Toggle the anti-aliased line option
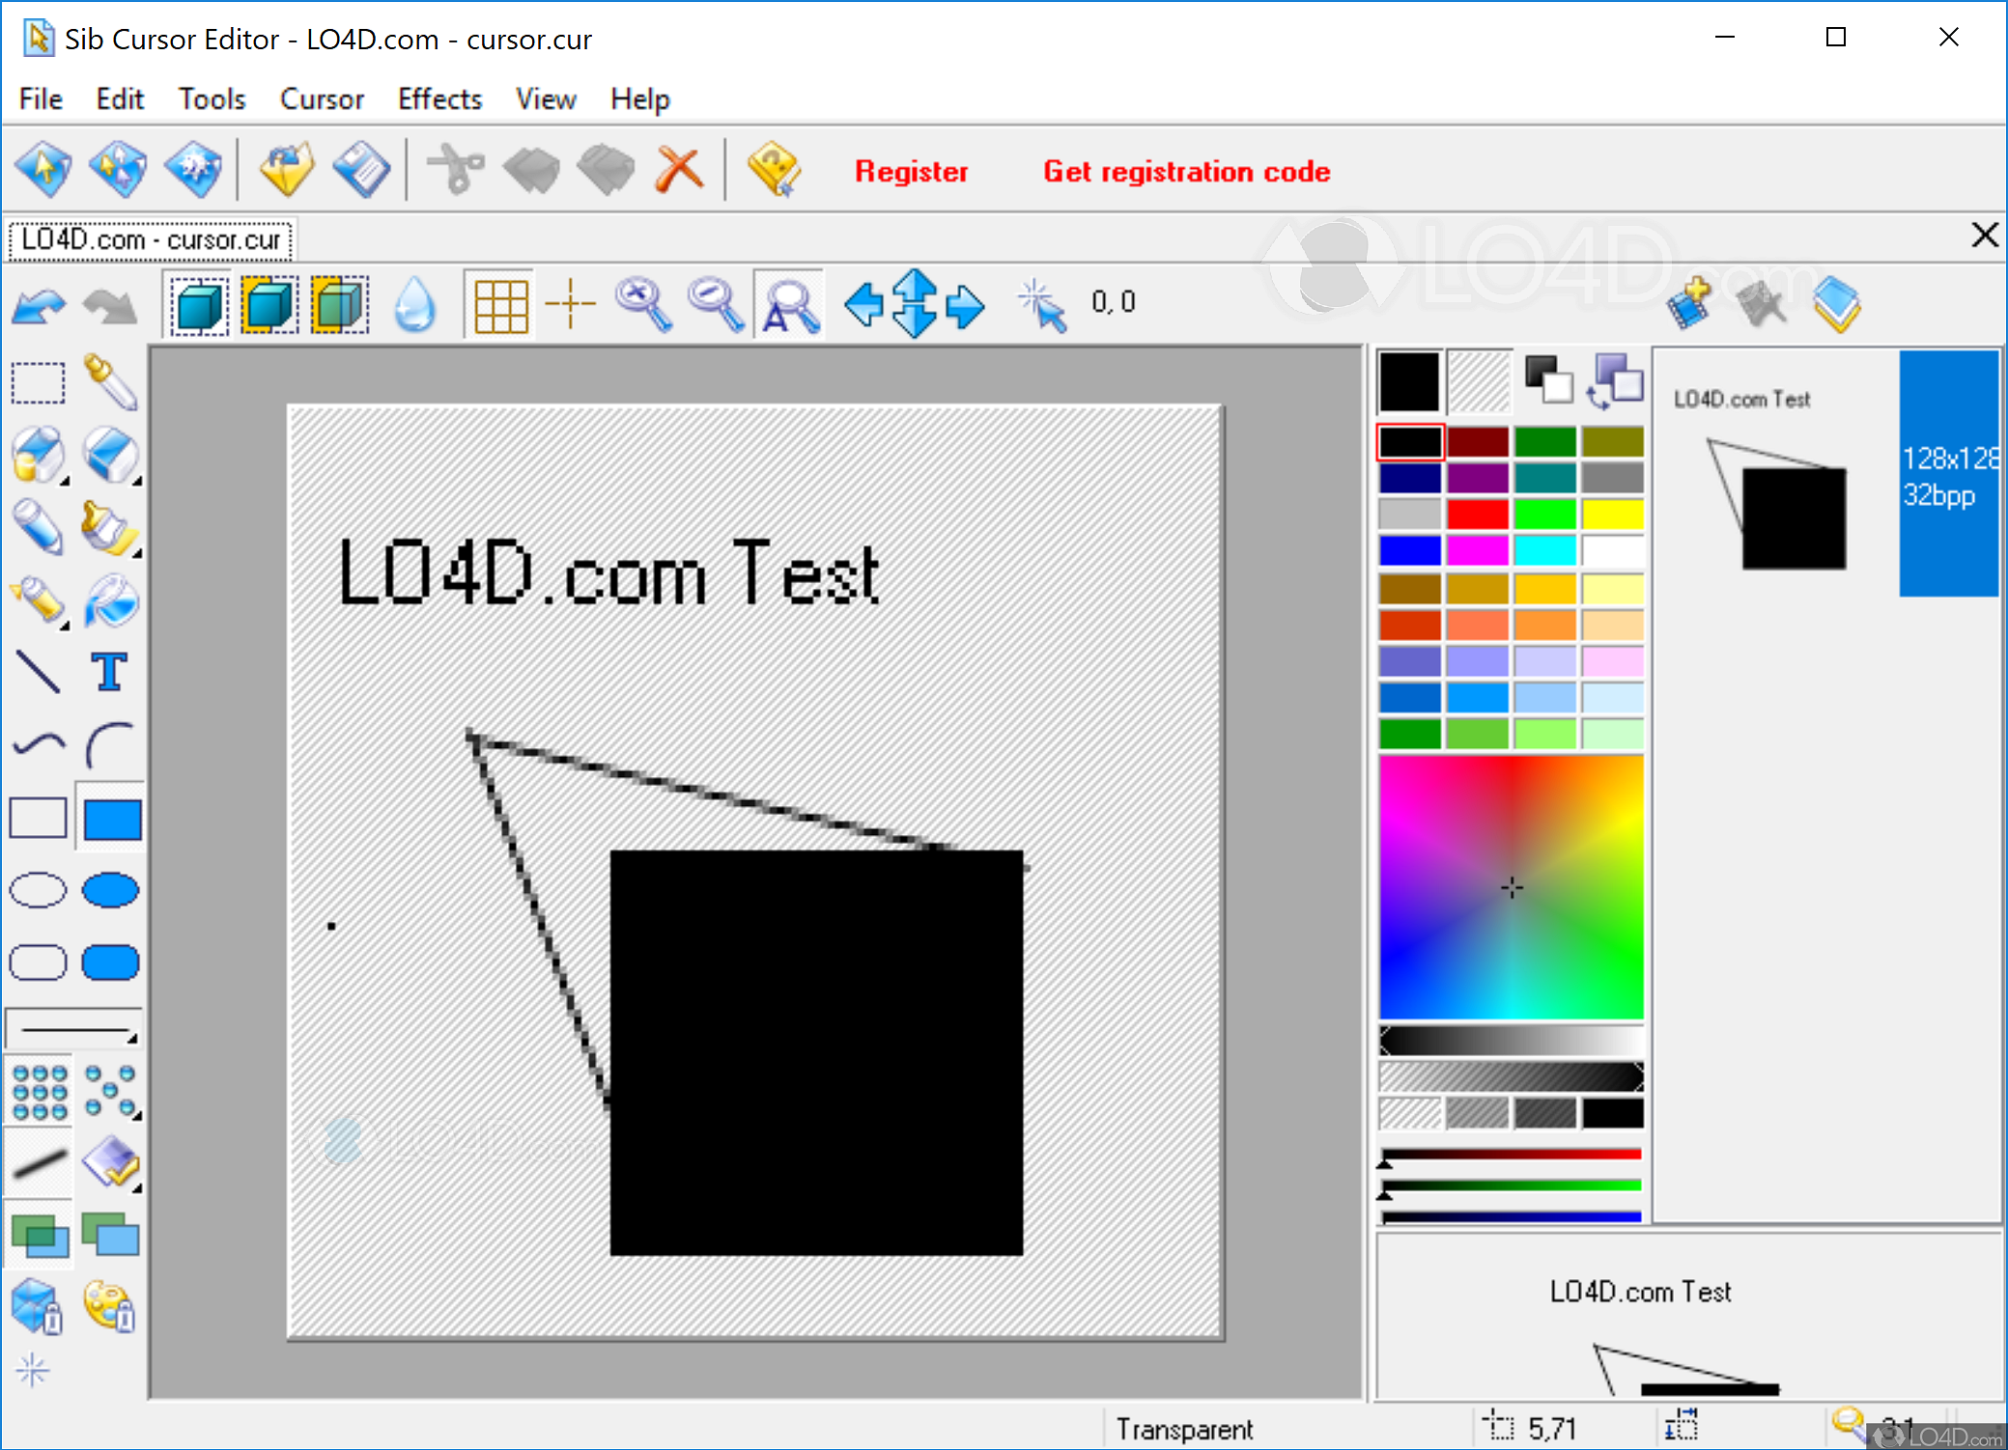2008x1450 pixels. coord(39,1163)
